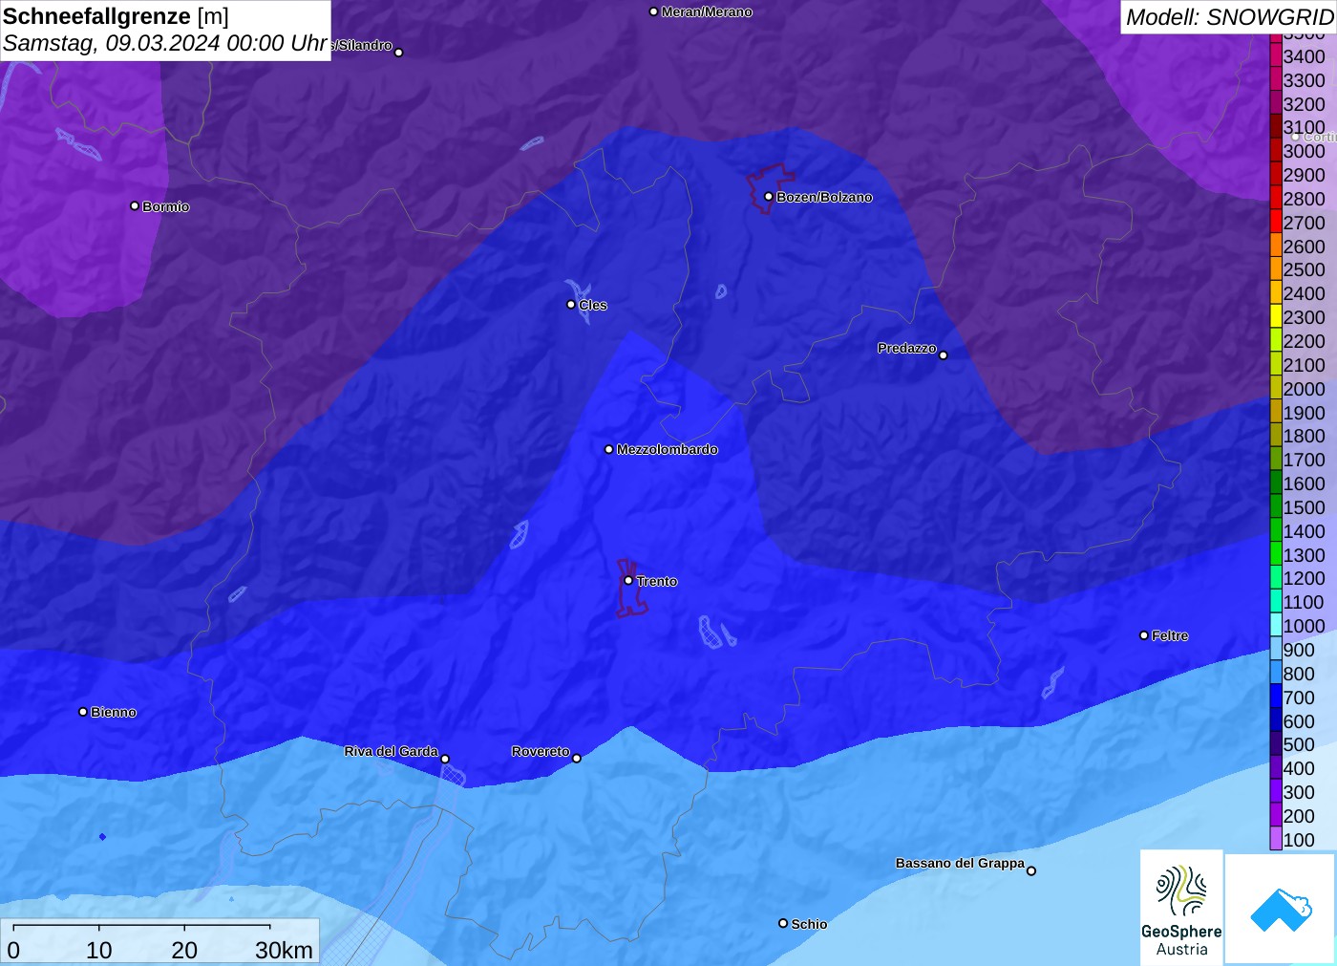Click the legend value 1300
Image resolution: width=1337 pixels, height=966 pixels.
pos(1304,555)
